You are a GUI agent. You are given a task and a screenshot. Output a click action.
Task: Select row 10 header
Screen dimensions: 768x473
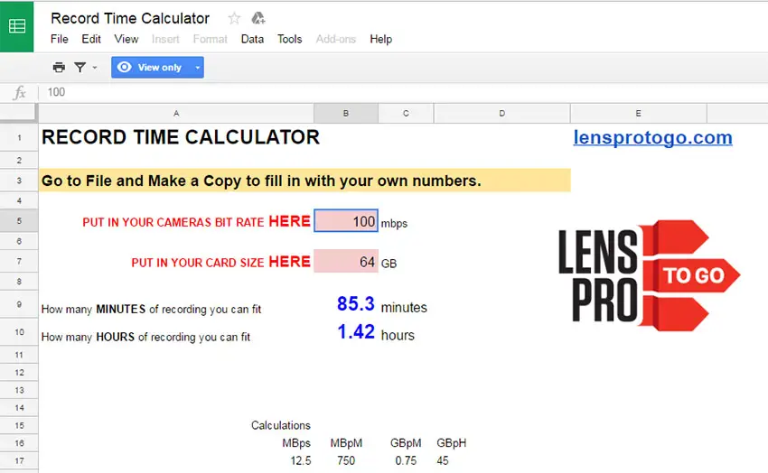coord(19,332)
